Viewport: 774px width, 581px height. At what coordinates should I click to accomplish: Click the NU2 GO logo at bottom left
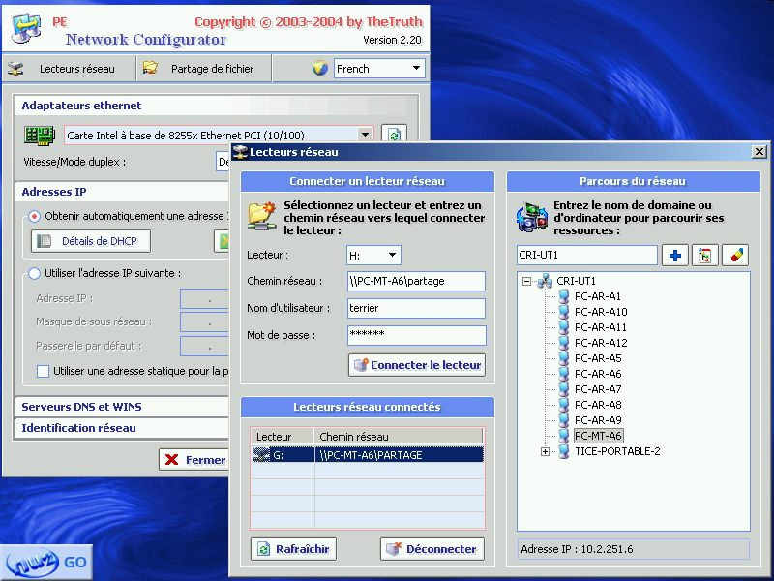click(45, 562)
